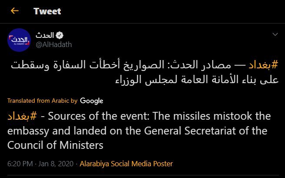
Task: Click the Arabic line ending with الوزراء
Action: click(x=197, y=79)
